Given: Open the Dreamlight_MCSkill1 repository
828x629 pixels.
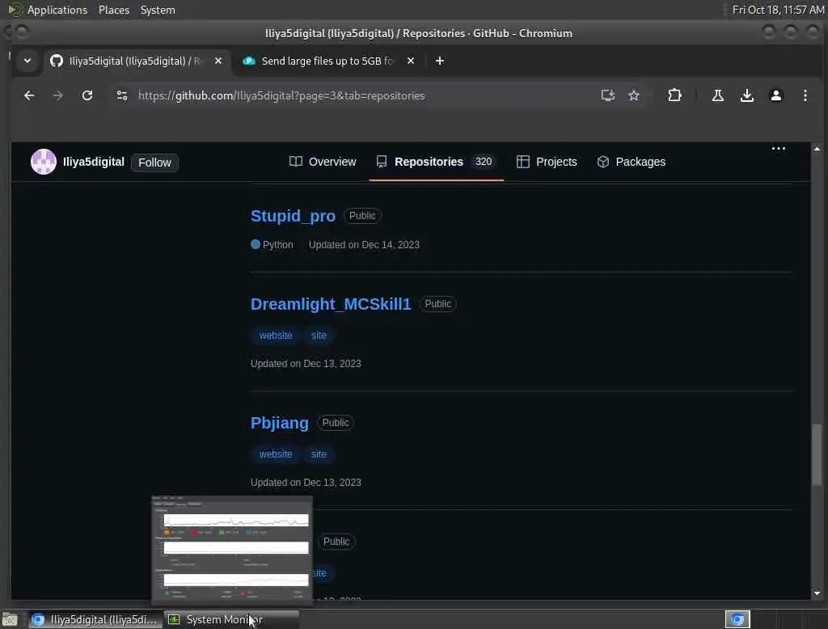Looking at the screenshot, I should click(x=331, y=304).
